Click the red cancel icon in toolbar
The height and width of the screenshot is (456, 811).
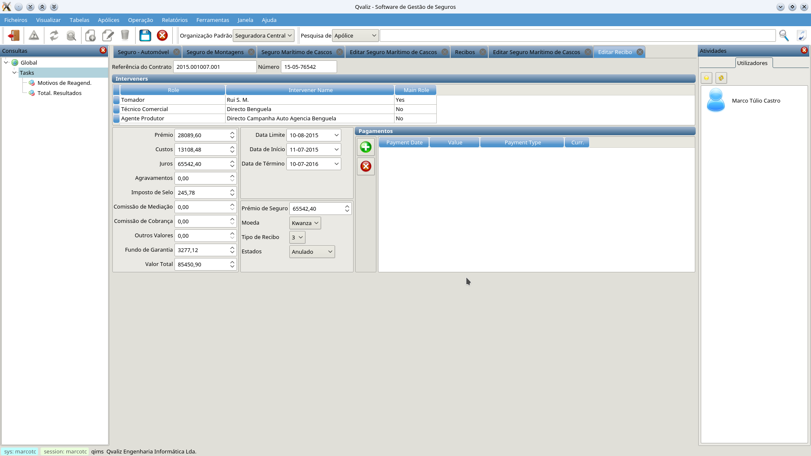pyautogui.click(x=162, y=35)
